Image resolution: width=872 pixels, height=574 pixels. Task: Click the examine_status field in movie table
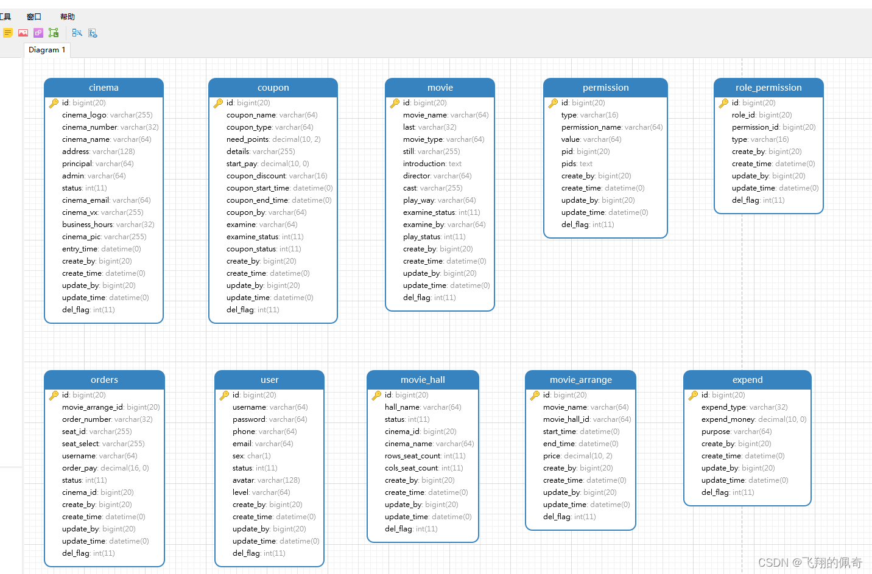pos(441,212)
